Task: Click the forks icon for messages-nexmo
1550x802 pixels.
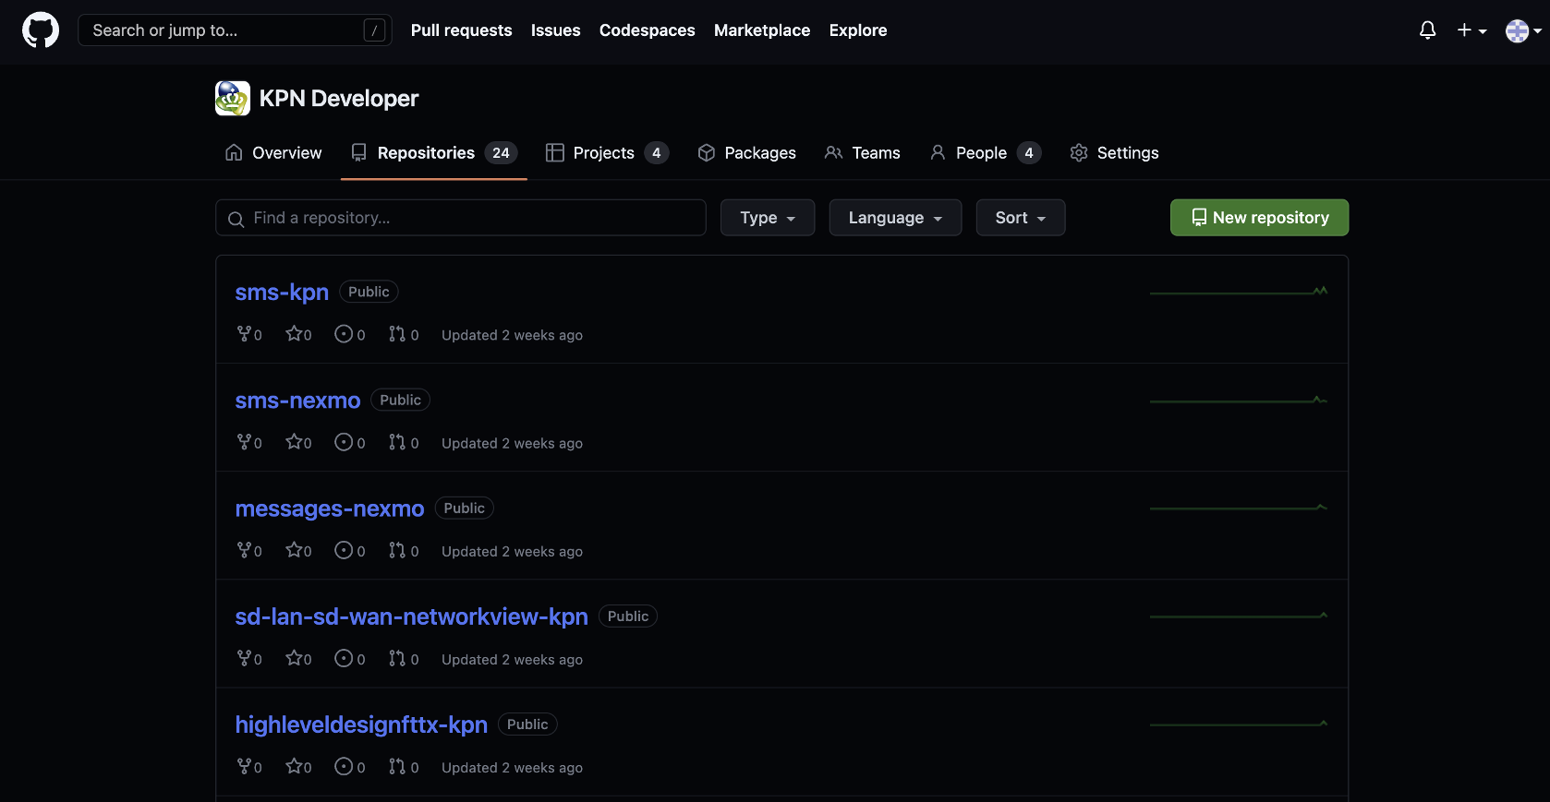Action: [x=244, y=550]
